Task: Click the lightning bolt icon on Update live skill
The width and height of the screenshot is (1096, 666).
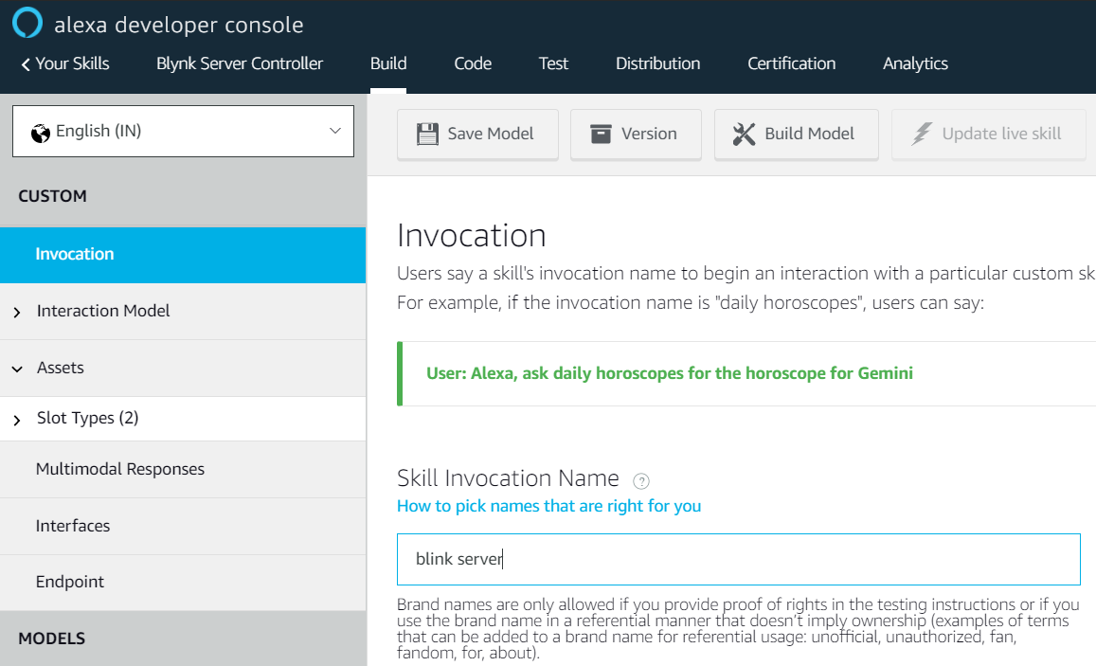Action: (922, 134)
